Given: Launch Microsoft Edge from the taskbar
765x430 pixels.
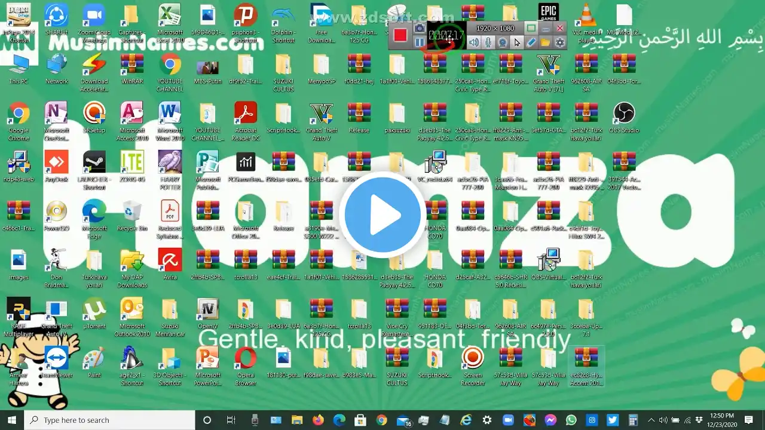Looking at the screenshot, I should click(339, 420).
